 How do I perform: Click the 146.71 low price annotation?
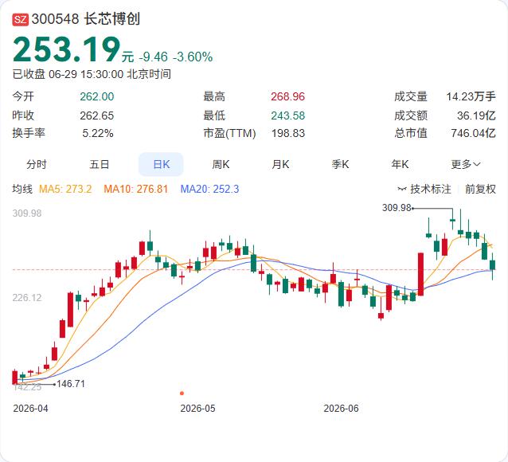pos(71,384)
